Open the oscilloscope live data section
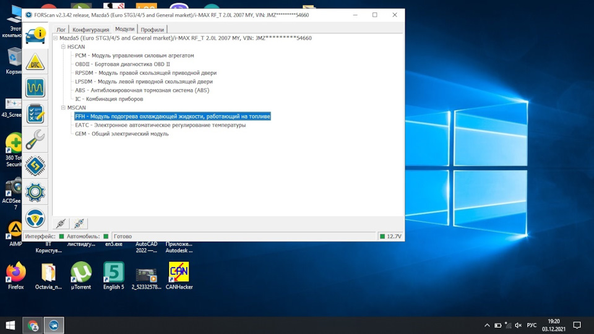Viewport: 594px width, 334px height. pyautogui.click(x=35, y=88)
